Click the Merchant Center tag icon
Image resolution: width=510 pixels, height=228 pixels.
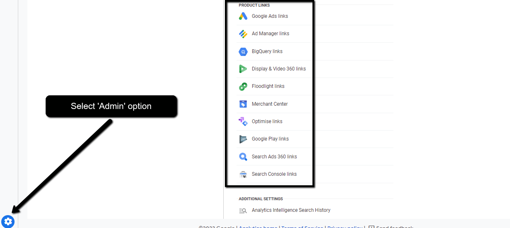pyautogui.click(x=243, y=104)
